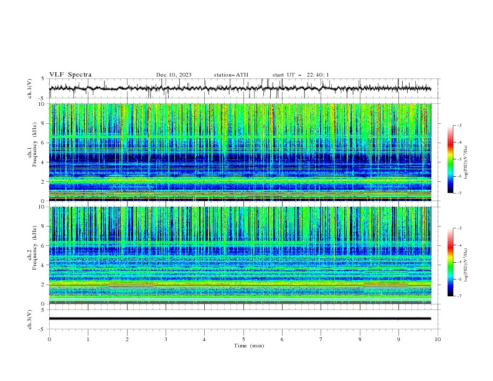Viewport: 493px width, 381px height.
Task: Click the 'start UT = 22:40:1' text
Action: tap(301, 75)
